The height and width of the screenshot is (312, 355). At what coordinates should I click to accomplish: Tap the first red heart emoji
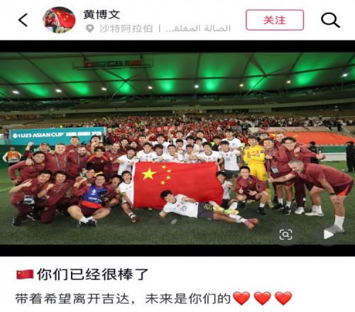pyautogui.click(x=241, y=298)
